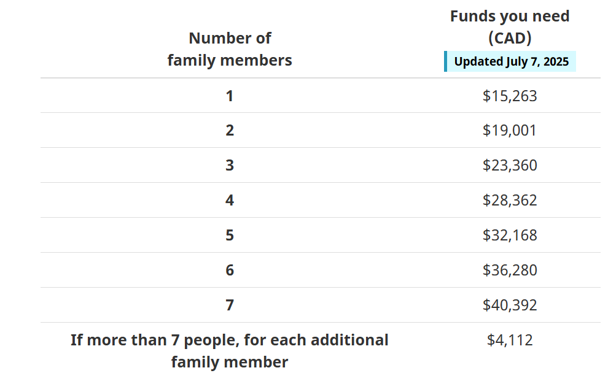Image resolution: width=608 pixels, height=384 pixels.
Task: Click the $19,001 funds amount
Action: click(x=510, y=130)
